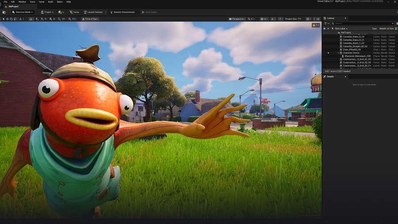398x224 pixels.
Task: Select the Rotate tool in the viewport toolbar
Action: click(x=12, y=19)
